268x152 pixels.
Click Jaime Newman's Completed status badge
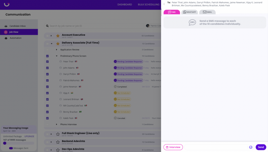(x=120, y=87)
